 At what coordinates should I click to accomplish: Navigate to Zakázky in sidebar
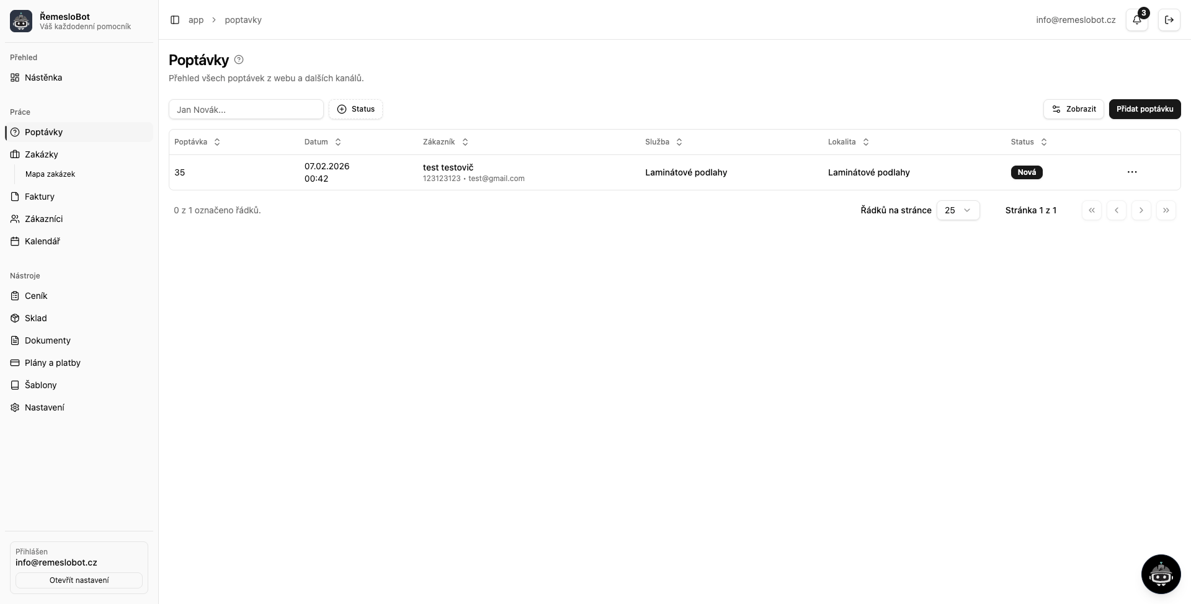click(42, 154)
